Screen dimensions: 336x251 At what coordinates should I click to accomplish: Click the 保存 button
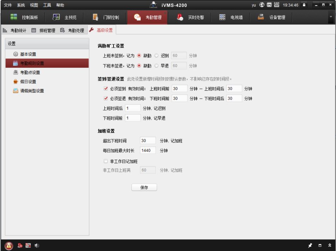144,188
